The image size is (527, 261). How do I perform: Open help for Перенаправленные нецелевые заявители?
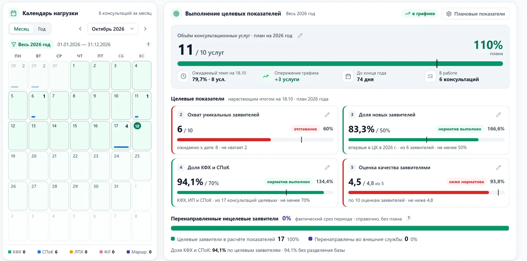(x=409, y=218)
